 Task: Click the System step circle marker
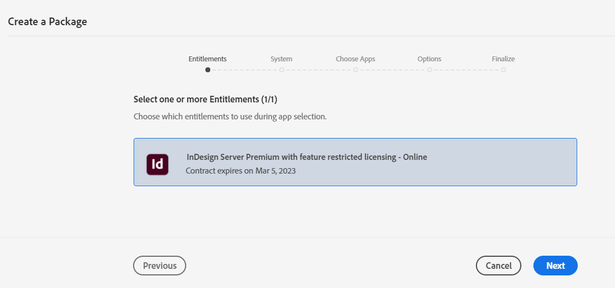[x=281, y=70]
